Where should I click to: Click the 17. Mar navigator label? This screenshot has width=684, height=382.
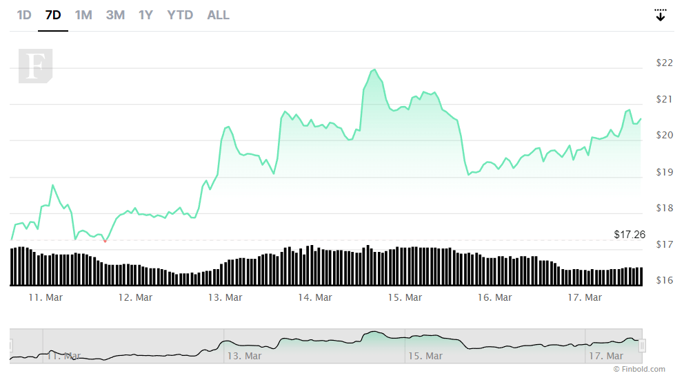(x=606, y=356)
